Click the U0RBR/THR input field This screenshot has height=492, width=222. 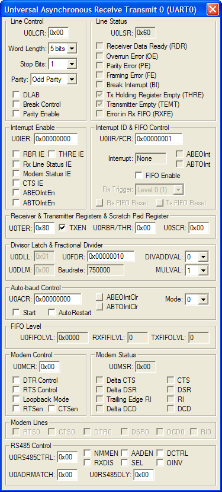[146, 228]
